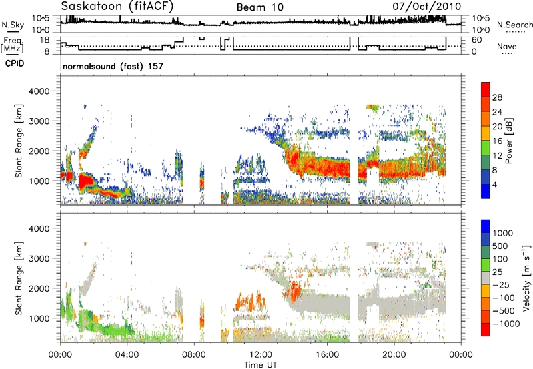Click the '12:00' time tick label

pos(261,355)
